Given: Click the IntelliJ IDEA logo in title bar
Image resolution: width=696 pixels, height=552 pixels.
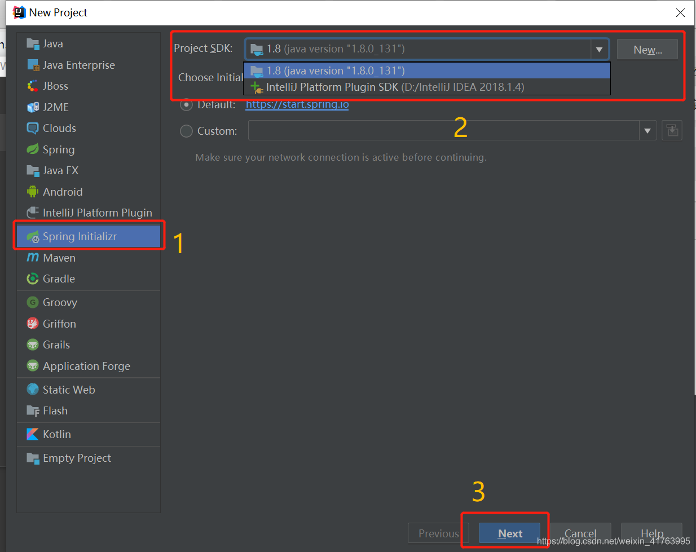Looking at the screenshot, I should click(x=19, y=12).
